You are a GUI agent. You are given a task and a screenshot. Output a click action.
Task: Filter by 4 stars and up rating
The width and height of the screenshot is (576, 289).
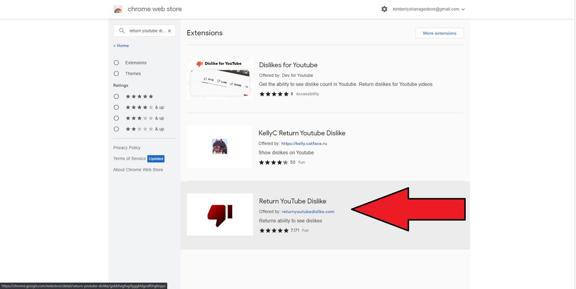(115, 106)
